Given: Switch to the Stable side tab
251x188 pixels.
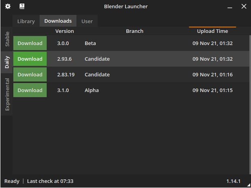Looking at the screenshot, I should click(7, 39).
